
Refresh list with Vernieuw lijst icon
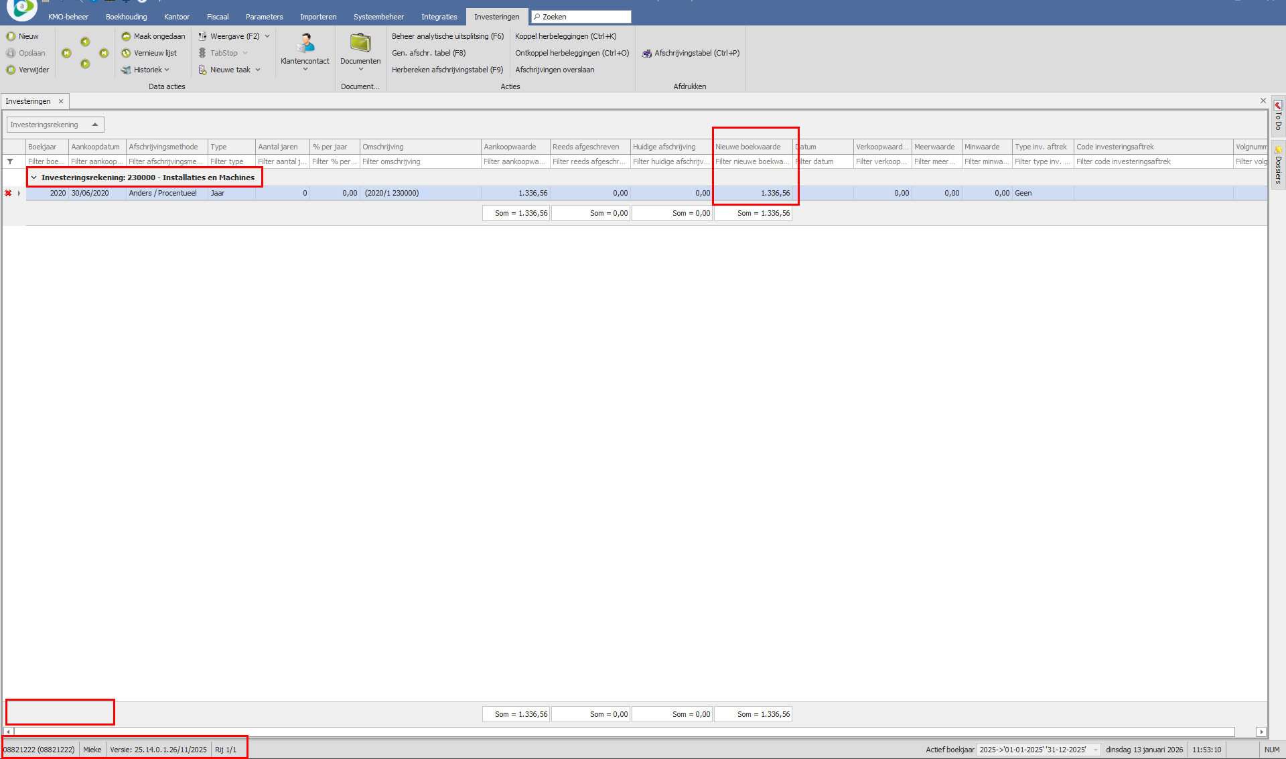click(126, 53)
